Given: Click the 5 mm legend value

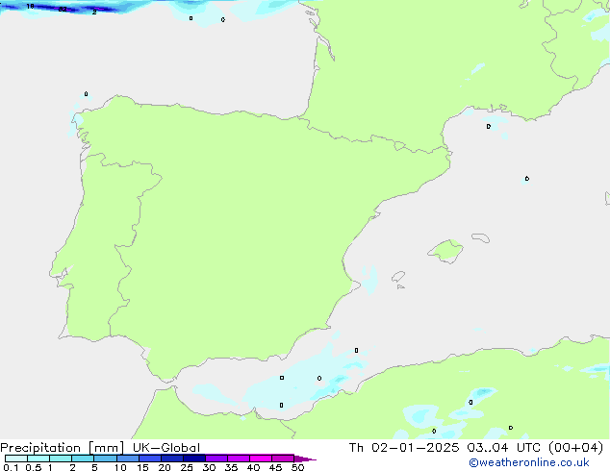Looking at the screenshot, I should pos(94,468).
